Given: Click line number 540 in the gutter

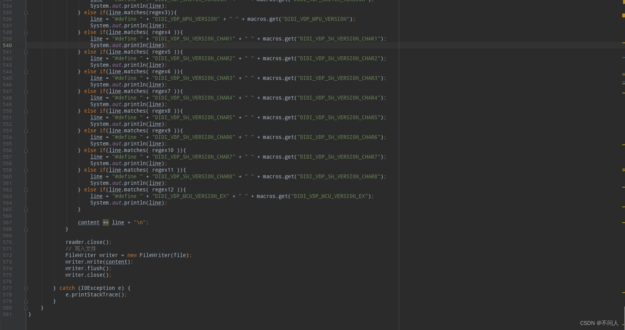Looking at the screenshot, I should pos(7,46).
